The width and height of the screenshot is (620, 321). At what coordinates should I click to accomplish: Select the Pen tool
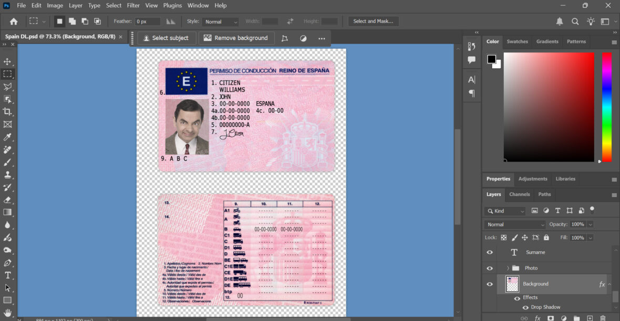click(x=7, y=263)
